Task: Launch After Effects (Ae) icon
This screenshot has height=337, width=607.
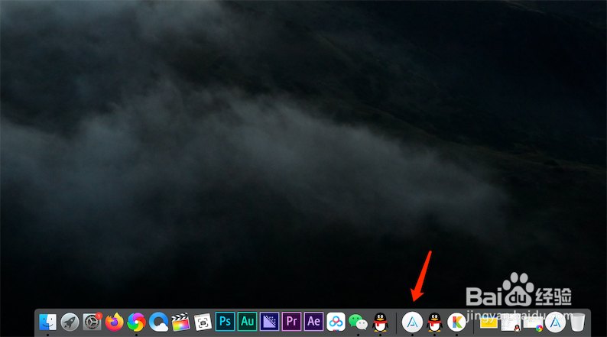Action: (313, 322)
